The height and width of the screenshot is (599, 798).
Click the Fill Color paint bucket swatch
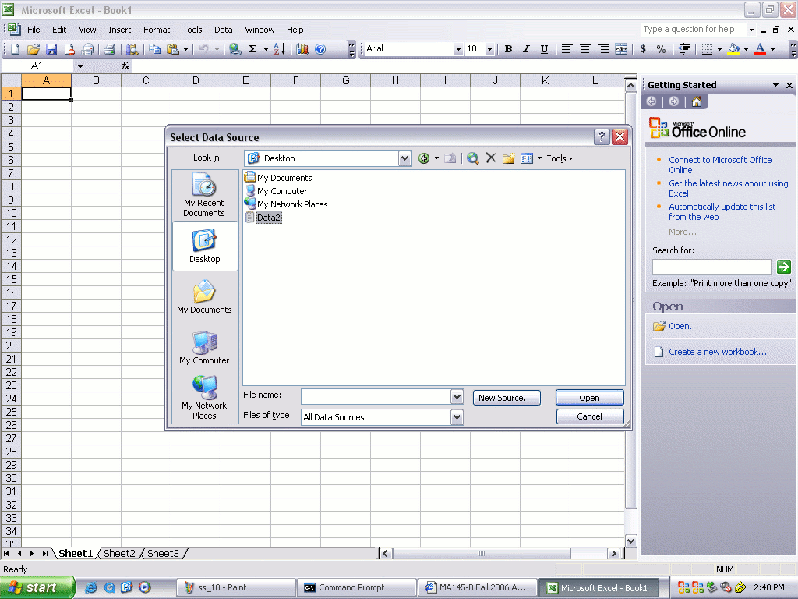(733, 49)
